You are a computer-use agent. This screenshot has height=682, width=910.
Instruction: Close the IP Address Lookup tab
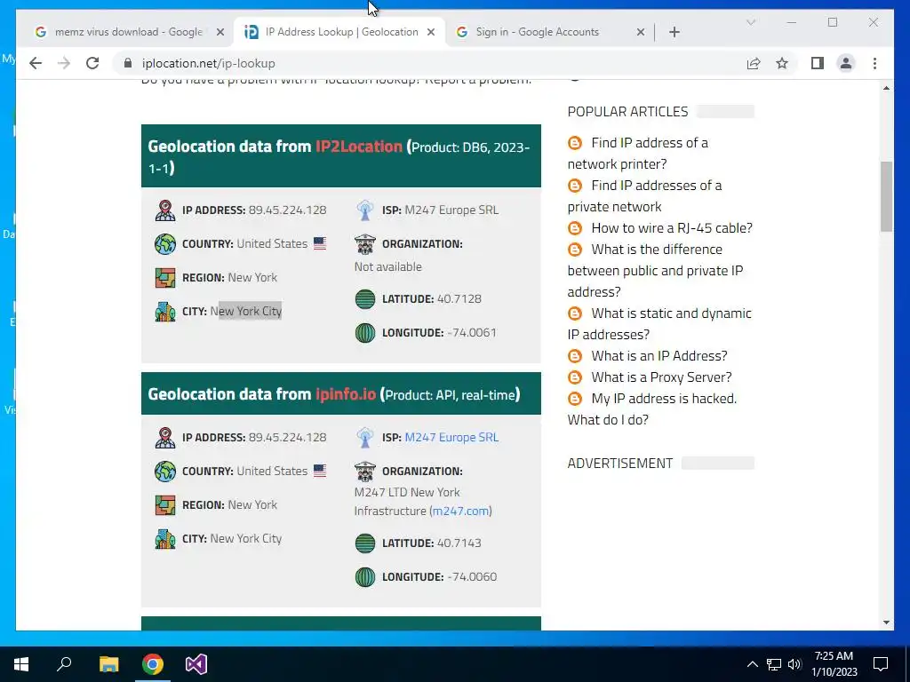(431, 32)
